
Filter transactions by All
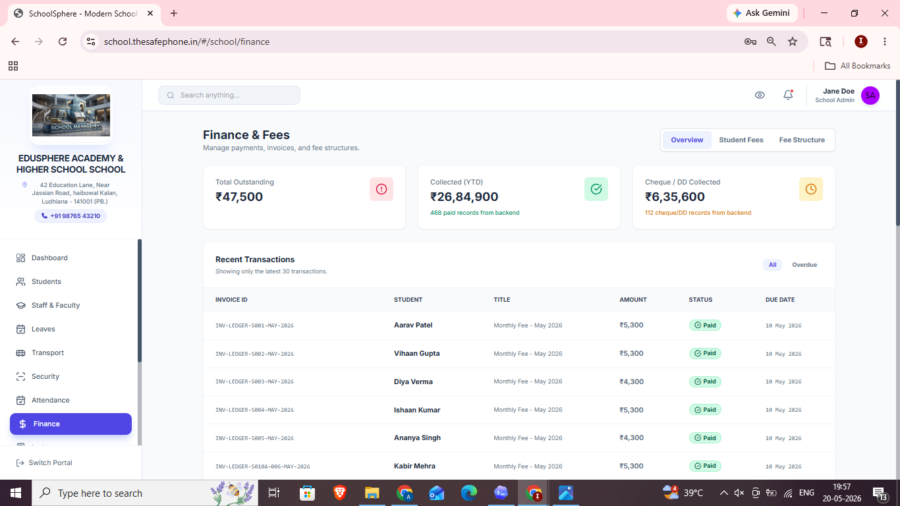[x=772, y=265]
